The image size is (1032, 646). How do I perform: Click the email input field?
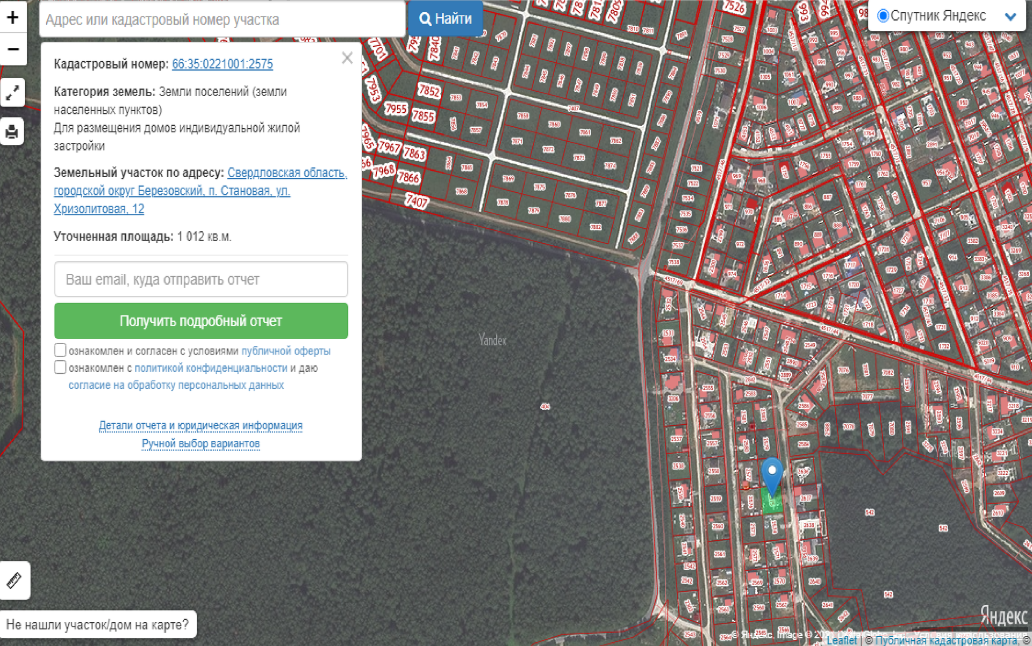point(201,279)
